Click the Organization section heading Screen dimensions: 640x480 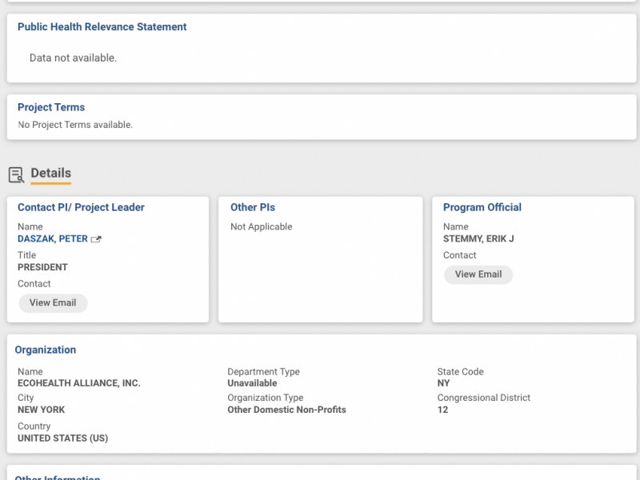click(x=46, y=350)
